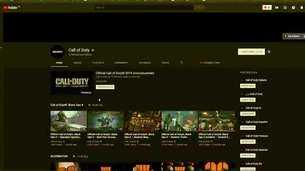Open Official Call of Duty 2019 Announcement title
This screenshot has width=305, height=171.
tap(125, 73)
